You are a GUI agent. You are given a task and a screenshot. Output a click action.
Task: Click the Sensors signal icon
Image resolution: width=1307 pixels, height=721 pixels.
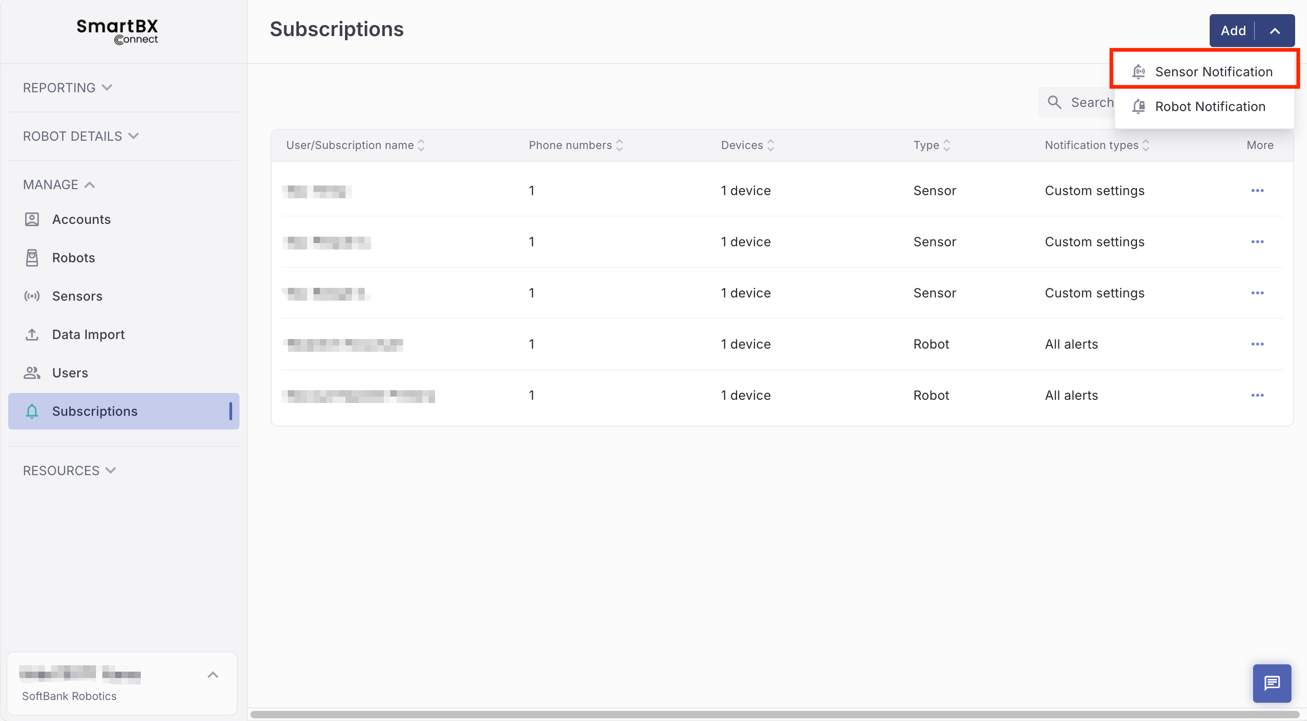pyautogui.click(x=32, y=296)
